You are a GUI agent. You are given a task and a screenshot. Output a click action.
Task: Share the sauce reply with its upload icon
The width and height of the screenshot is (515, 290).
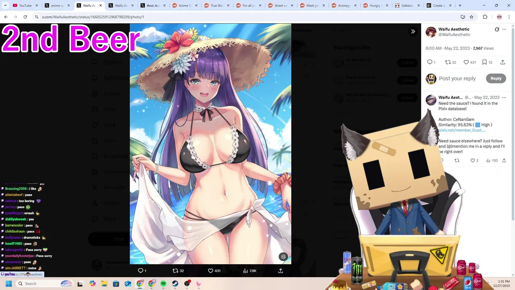[504, 160]
